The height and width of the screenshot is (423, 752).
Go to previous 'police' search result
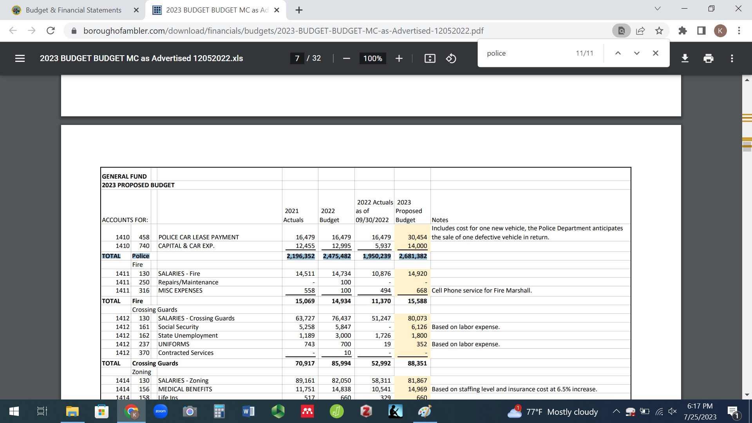tap(618, 53)
